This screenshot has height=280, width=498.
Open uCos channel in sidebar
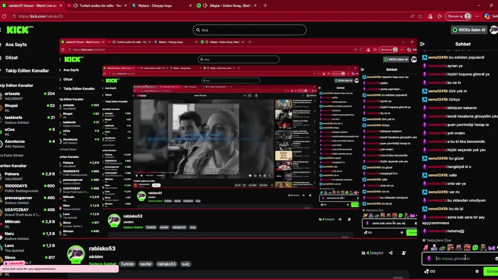pos(27,132)
